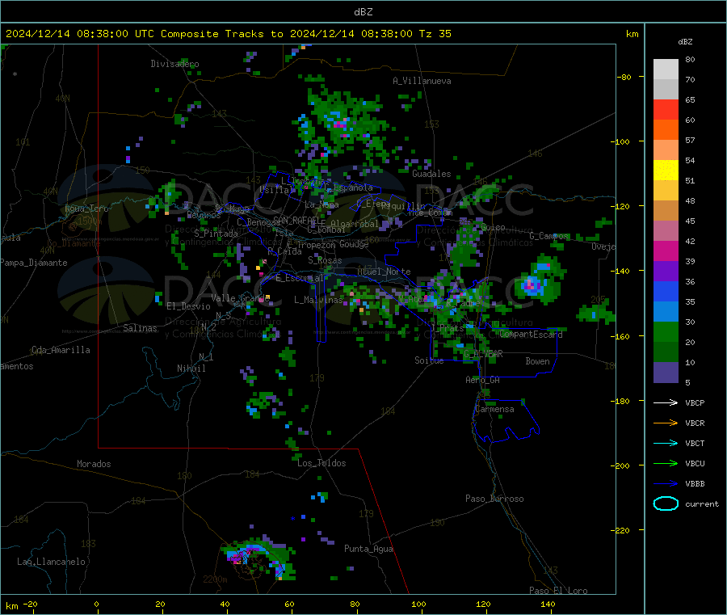Click the Guadales map label

coord(431,174)
